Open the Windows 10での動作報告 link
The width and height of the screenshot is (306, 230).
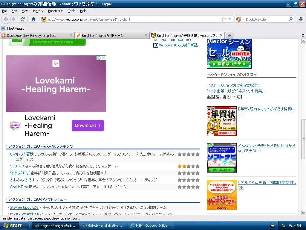coord(179,45)
